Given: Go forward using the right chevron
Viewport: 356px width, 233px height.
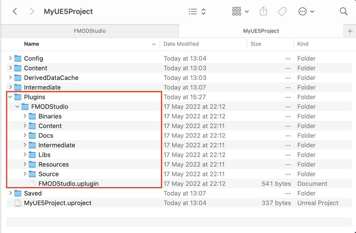Looking at the screenshot, I should pos(32,11).
